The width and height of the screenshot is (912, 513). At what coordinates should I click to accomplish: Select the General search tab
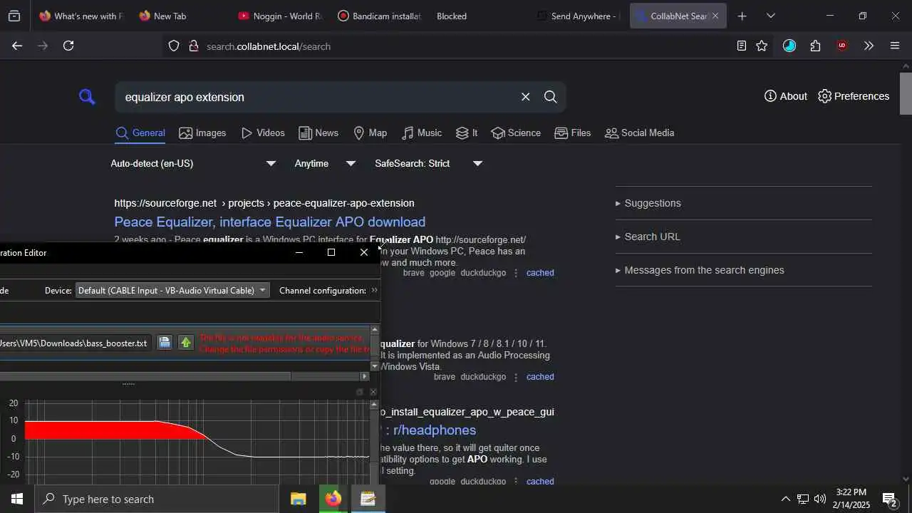point(140,133)
